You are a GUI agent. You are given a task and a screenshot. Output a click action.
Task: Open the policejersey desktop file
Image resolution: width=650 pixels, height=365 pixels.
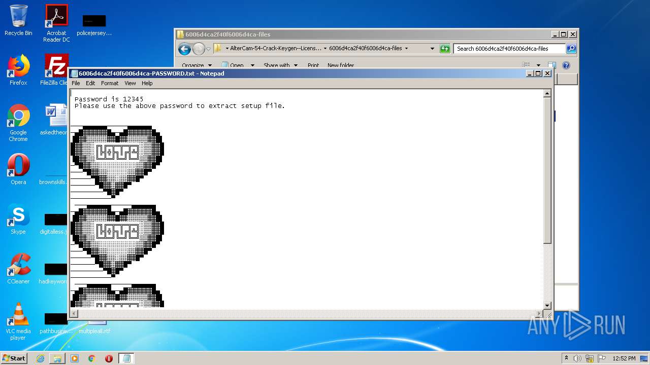coord(94,25)
